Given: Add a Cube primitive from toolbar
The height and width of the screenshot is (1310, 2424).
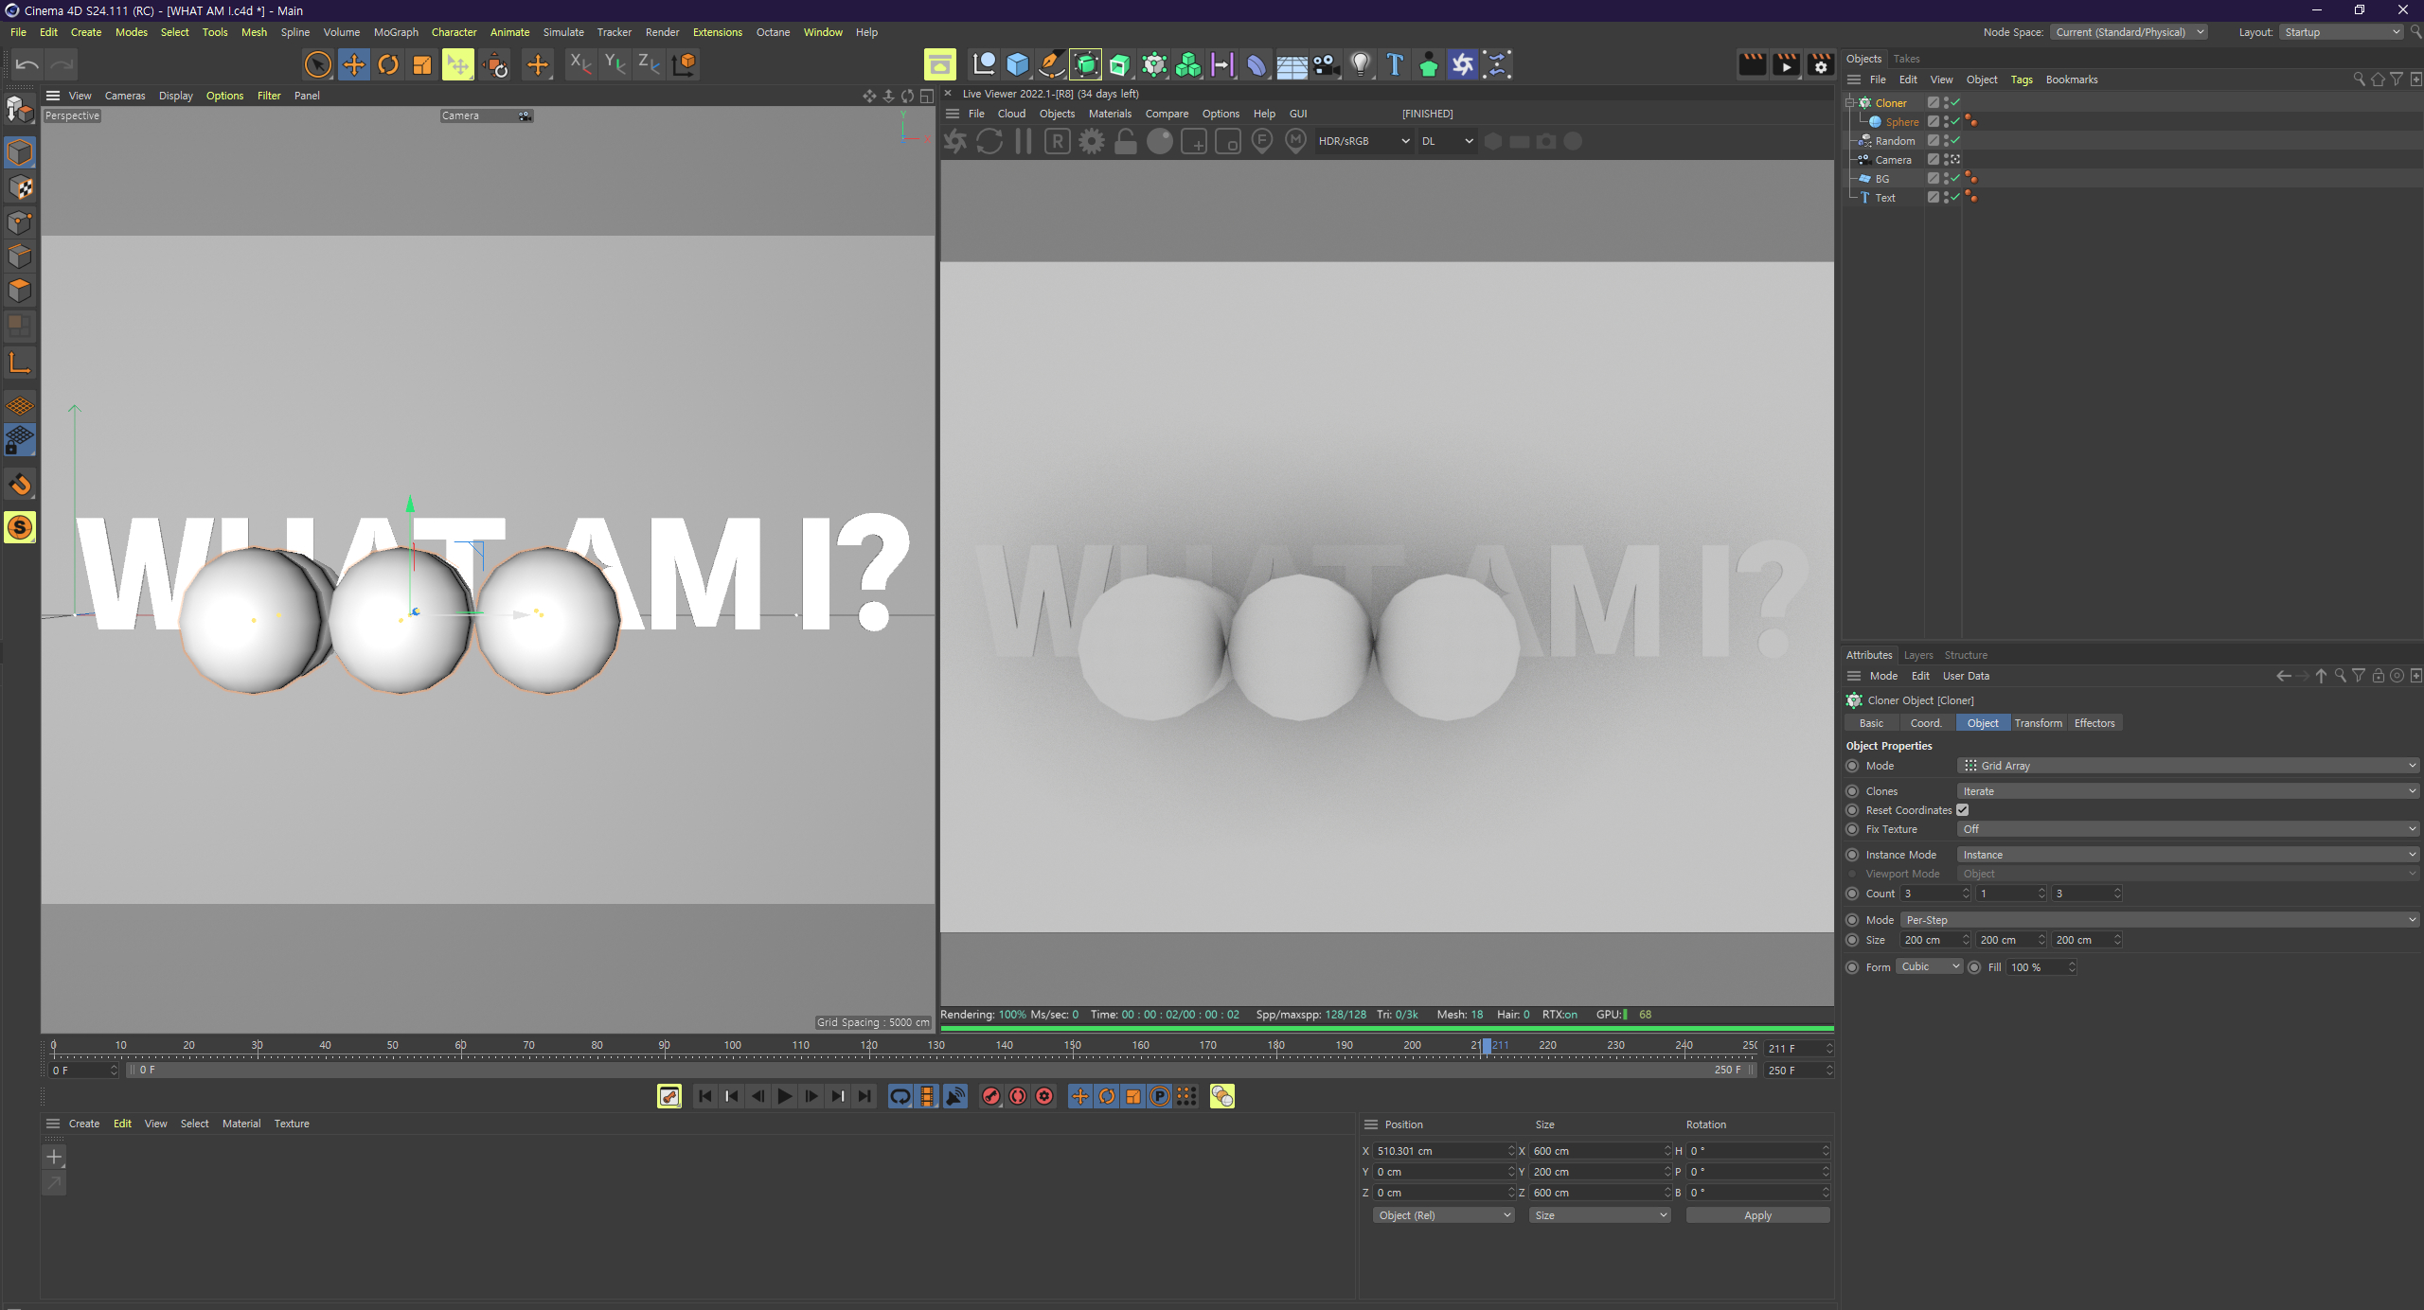Looking at the screenshot, I should pos(1018,64).
